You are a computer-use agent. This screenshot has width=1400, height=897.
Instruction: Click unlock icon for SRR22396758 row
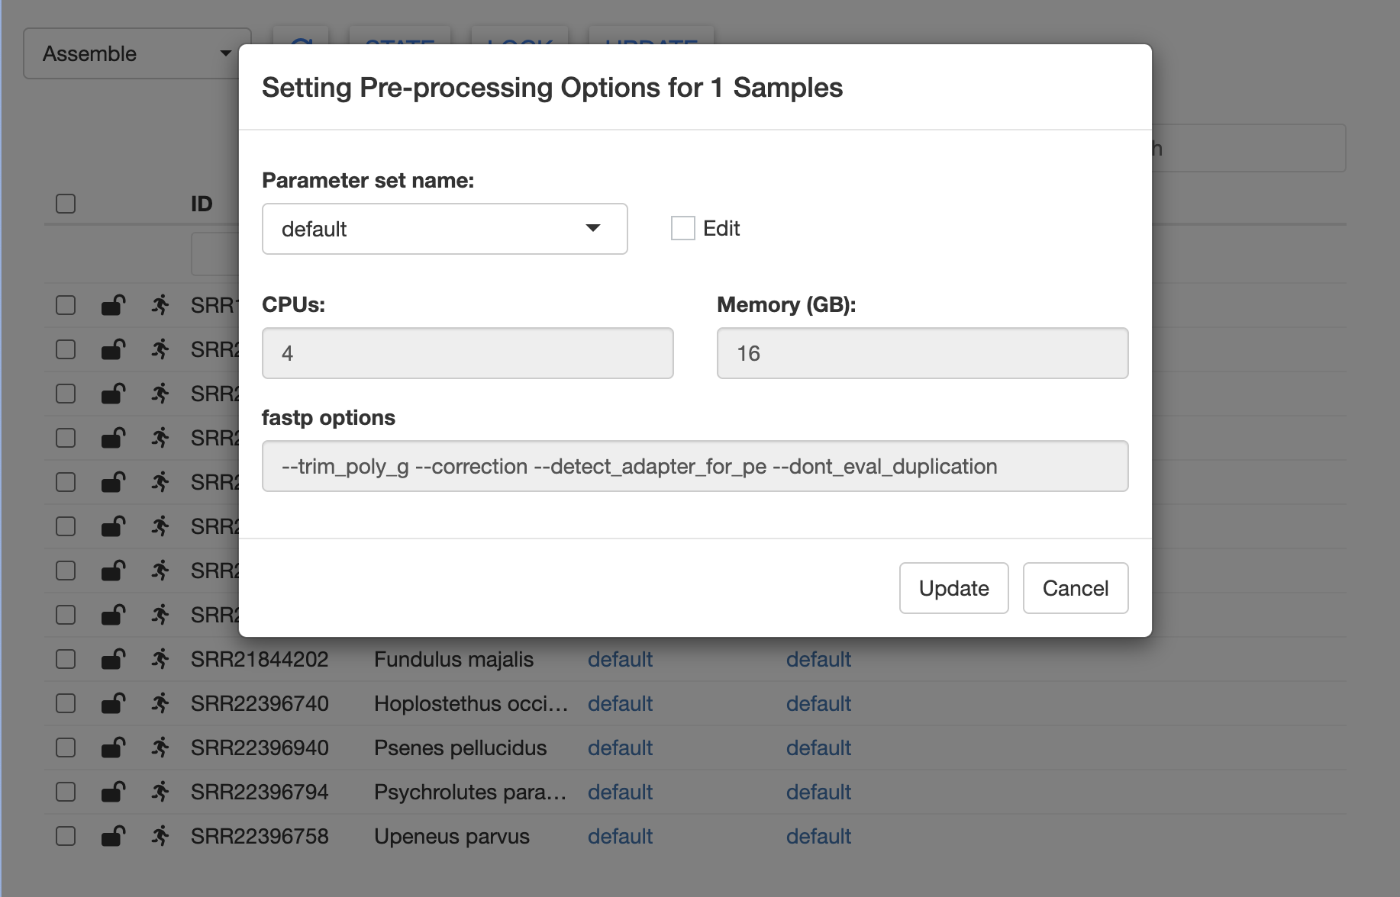point(113,836)
